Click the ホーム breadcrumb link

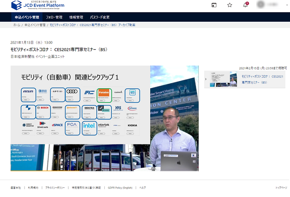(x=17, y=25)
